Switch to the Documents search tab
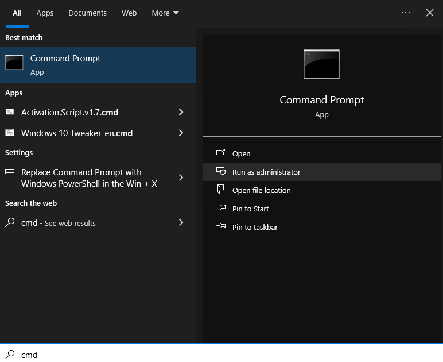The image size is (443, 362). pyautogui.click(x=87, y=13)
